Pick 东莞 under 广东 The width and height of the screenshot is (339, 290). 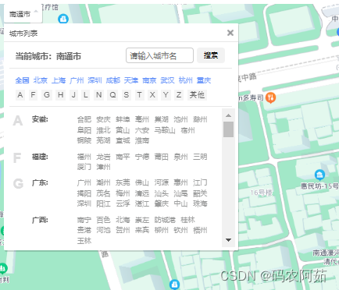(x=123, y=182)
